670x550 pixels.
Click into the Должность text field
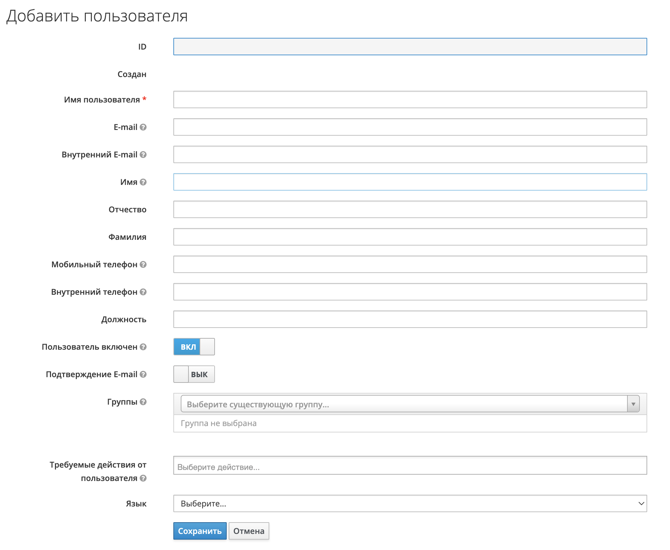pos(410,320)
